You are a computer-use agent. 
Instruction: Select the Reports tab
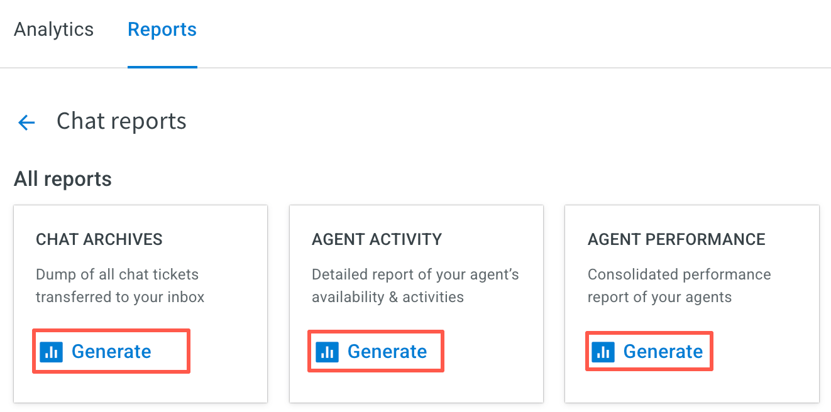(162, 30)
